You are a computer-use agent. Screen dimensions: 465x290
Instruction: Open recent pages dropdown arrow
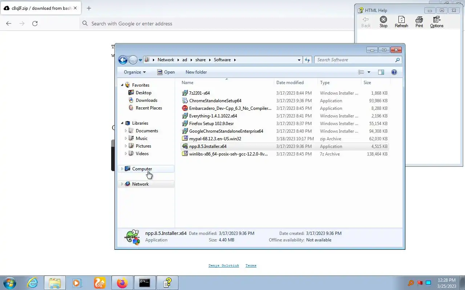pyautogui.click(x=140, y=60)
